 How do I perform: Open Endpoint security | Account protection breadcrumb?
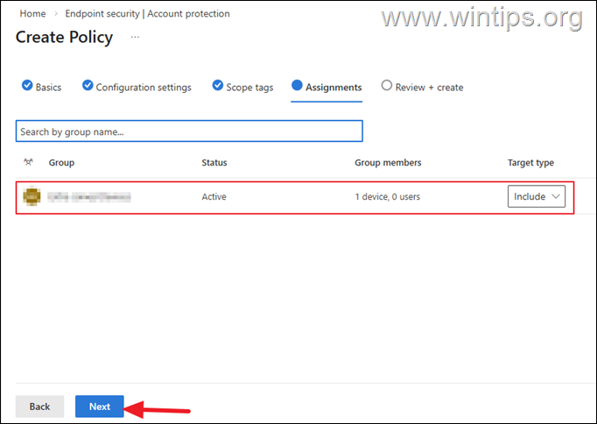tap(147, 14)
